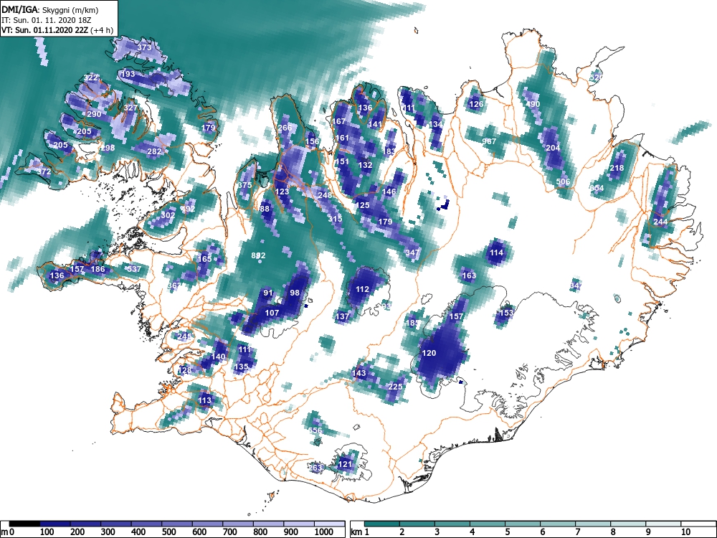Click the visibility value 98
Screen dimensions: 717x538
295,293
